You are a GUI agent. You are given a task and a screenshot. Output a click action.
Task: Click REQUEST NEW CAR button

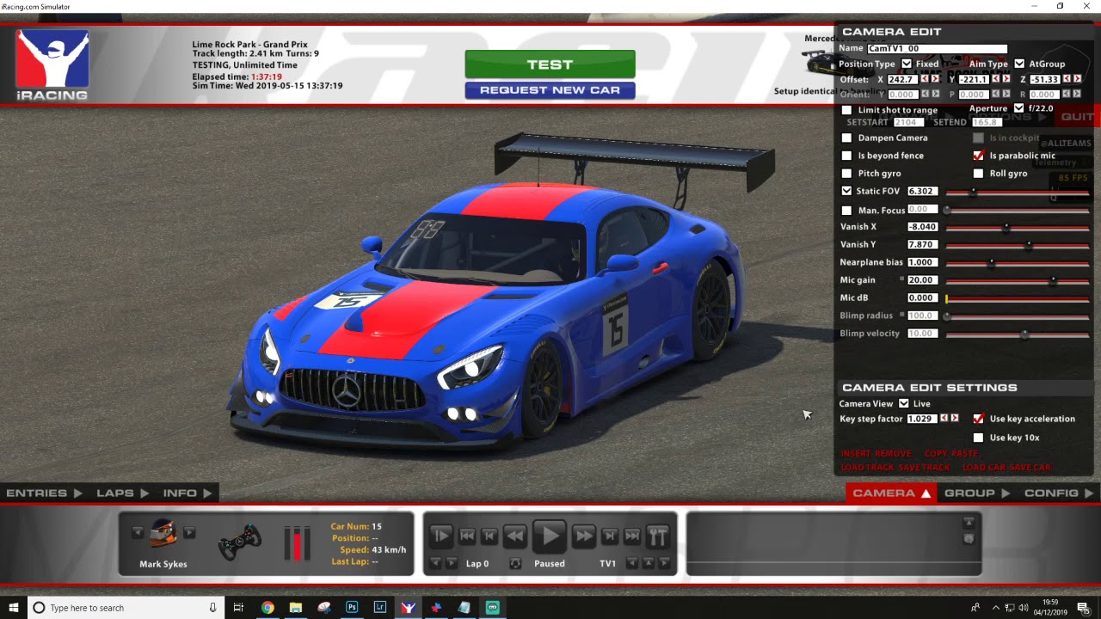click(550, 90)
